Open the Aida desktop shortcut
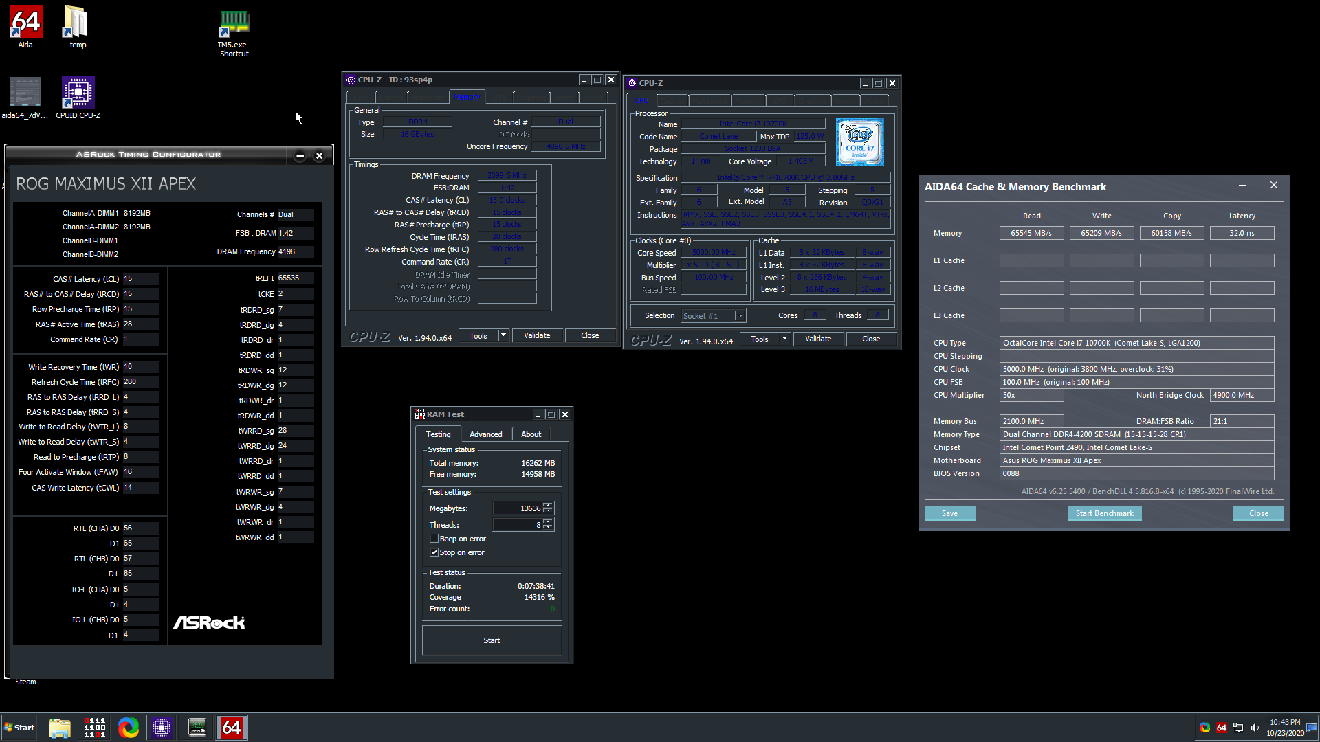This screenshot has height=742, width=1320. pyautogui.click(x=25, y=27)
